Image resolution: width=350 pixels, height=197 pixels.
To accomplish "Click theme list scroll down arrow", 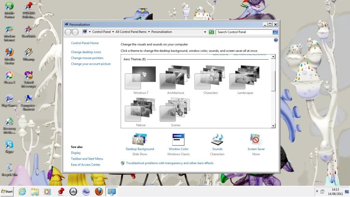I will [x=273, y=126].
